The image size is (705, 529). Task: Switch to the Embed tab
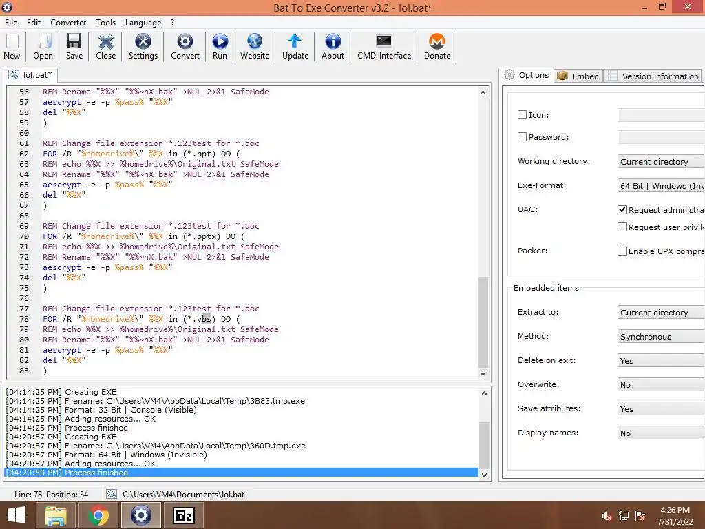click(578, 76)
